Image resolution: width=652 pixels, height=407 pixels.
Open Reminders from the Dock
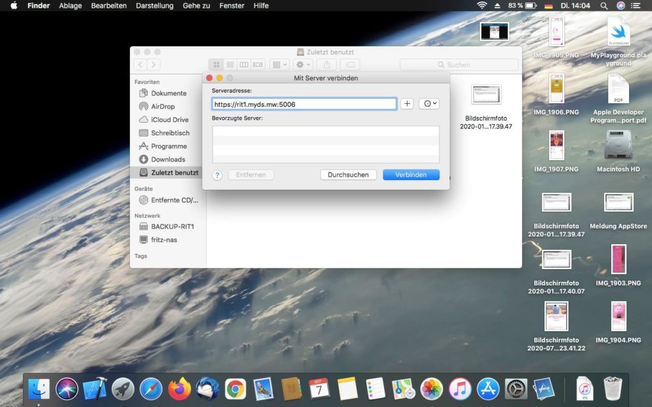coord(376,389)
